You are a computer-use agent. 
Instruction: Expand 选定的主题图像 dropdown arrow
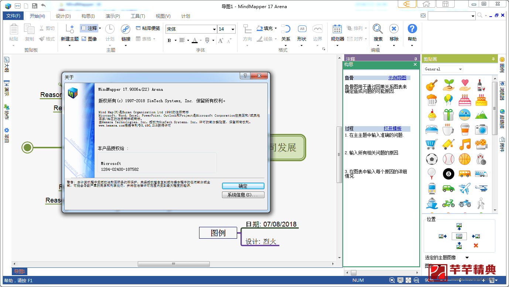467,257
